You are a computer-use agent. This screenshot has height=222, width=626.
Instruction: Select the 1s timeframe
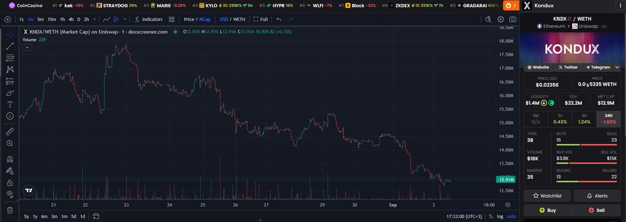click(21, 19)
